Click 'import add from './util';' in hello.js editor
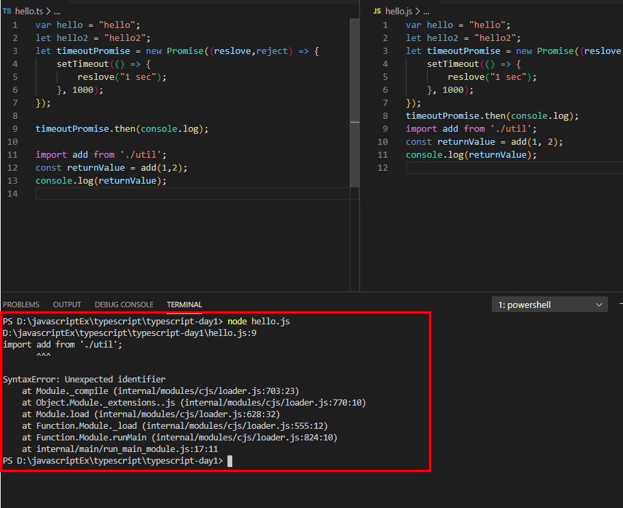Image resolution: width=623 pixels, height=508 pixels. pyautogui.click(x=471, y=128)
